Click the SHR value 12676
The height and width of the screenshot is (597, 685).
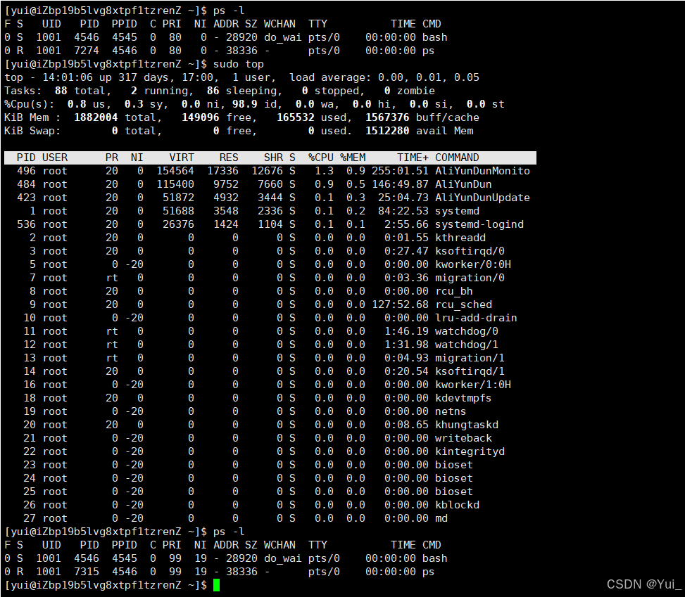(267, 171)
